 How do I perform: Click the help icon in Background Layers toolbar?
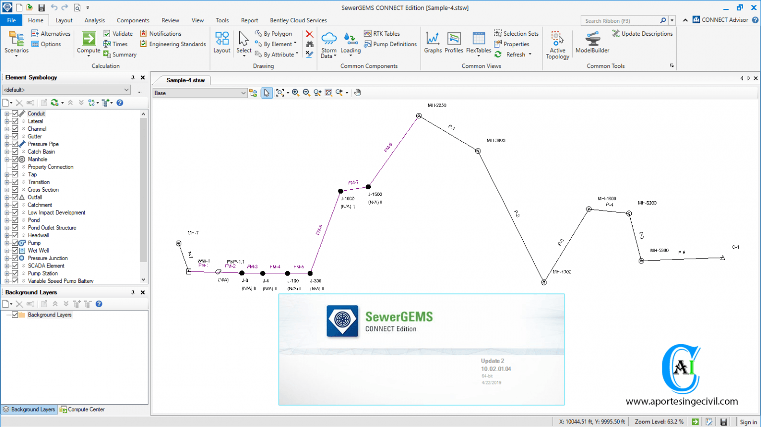point(99,304)
